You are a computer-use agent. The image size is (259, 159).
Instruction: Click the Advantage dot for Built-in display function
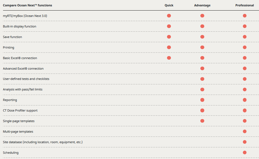(202, 26)
